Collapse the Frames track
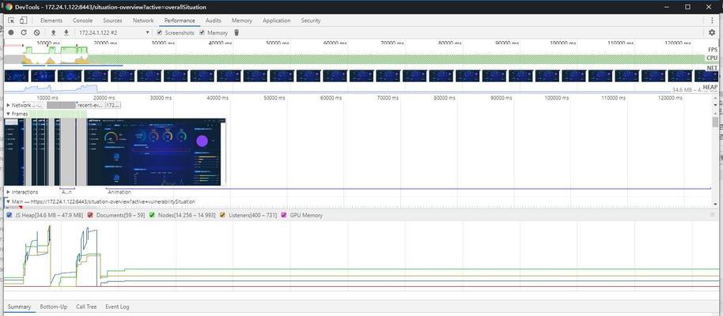723x316 pixels. (x=8, y=114)
